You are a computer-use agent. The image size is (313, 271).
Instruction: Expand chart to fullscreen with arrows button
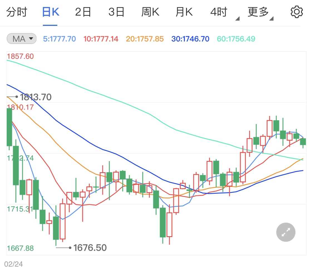pyautogui.click(x=286, y=232)
